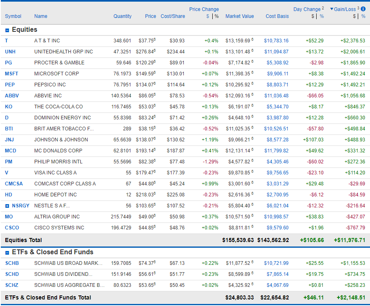The height and width of the screenshot is (306, 370).
Task: Switch Gain/Loss to percent view
Action: (363, 16)
